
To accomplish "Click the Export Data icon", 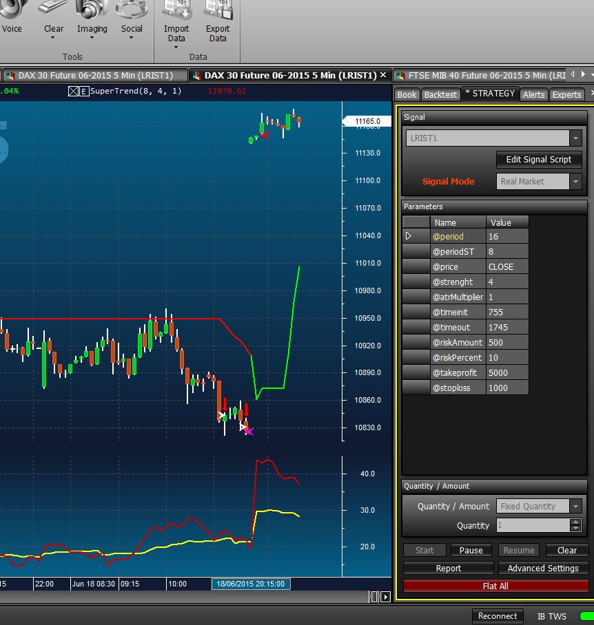I will tap(218, 9).
